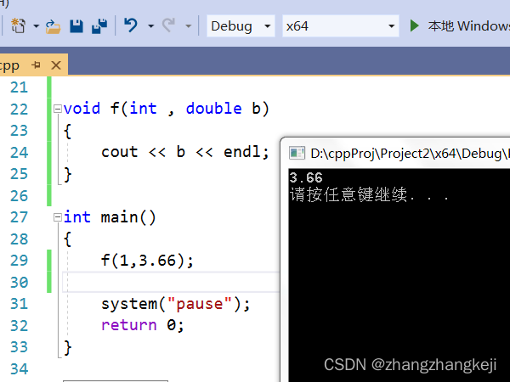Click the console window title bar icon

point(297,154)
